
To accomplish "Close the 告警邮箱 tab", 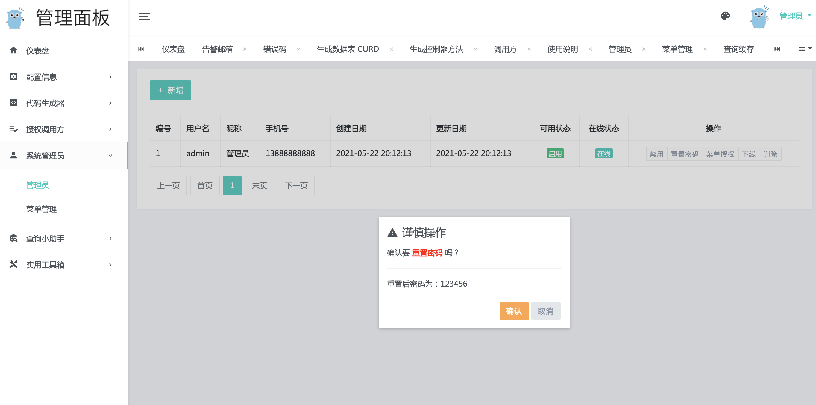I will [245, 49].
